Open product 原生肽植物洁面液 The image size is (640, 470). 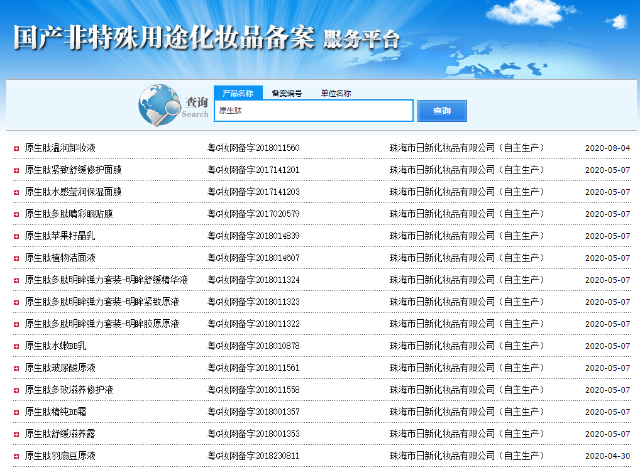point(60,258)
